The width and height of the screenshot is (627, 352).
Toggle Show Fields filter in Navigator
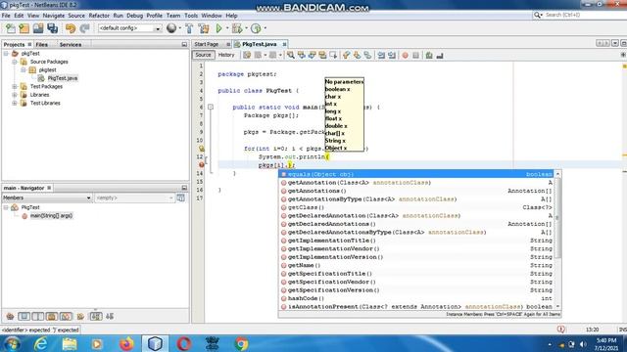click(x=24, y=316)
